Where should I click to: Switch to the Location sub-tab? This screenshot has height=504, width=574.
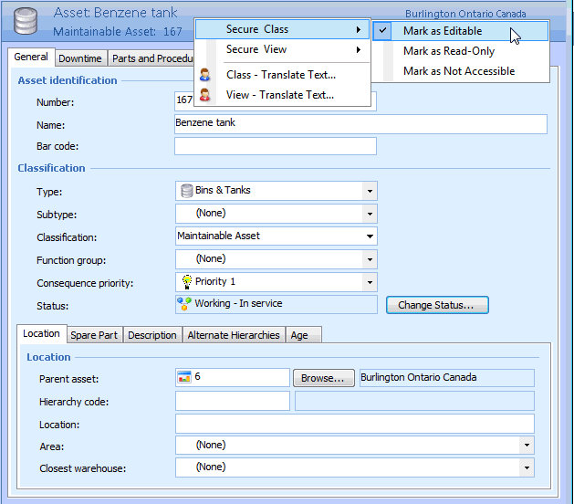41,333
